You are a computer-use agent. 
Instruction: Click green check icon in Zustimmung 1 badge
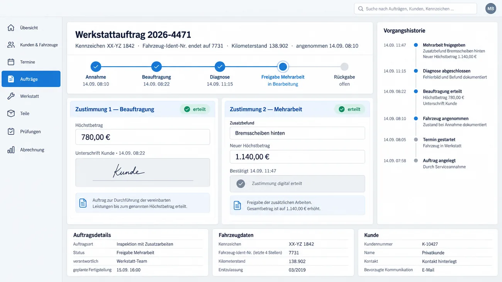click(x=187, y=109)
